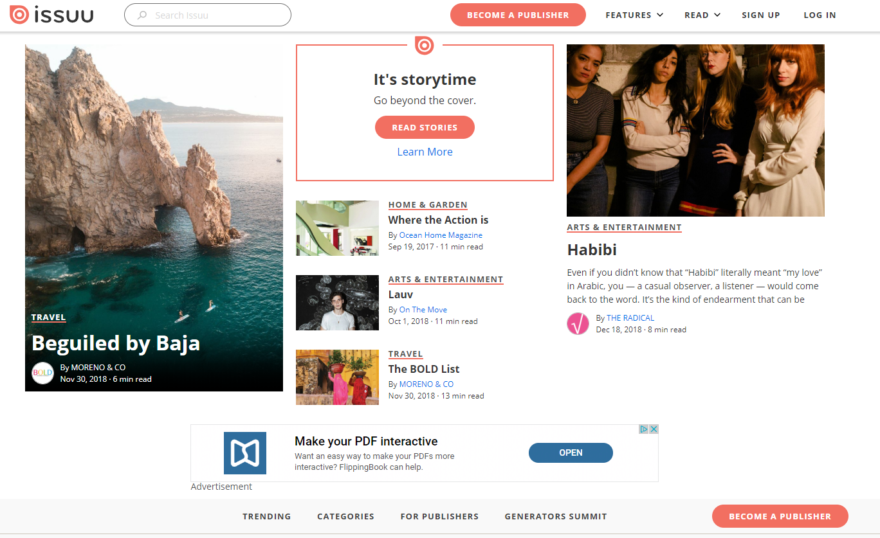Viewport: 880px width, 538px height.
Task: Open the READ dropdown menu
Action: tap(702, 15)
